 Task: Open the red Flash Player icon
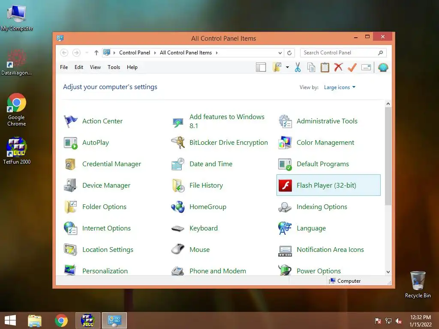click(285, 185)
